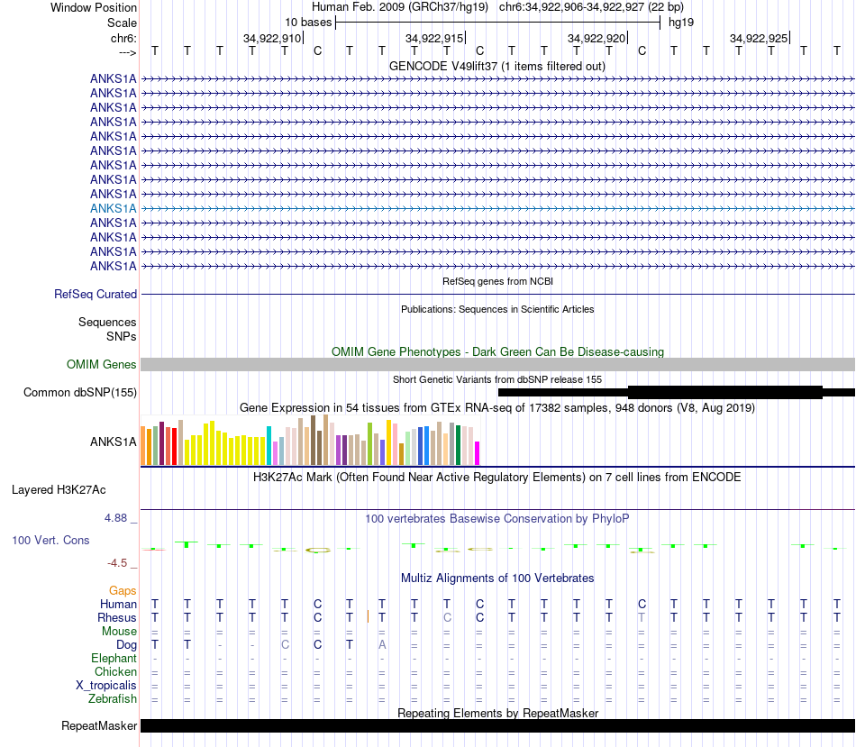Click the thick black dbSNP variant block
The image size is (856, 747).
tap(725, 392)
